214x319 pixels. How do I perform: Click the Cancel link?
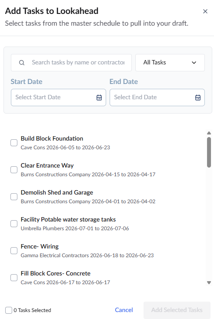pyautogui.click(x=124, y=310)
